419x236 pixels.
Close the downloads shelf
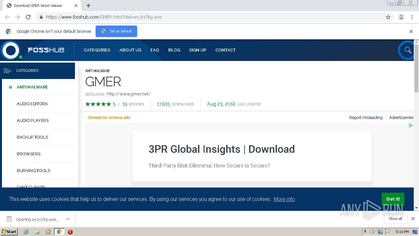pos(413,219)
